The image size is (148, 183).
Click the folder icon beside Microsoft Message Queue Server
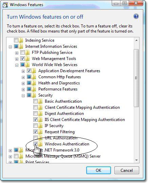point(21,156)
